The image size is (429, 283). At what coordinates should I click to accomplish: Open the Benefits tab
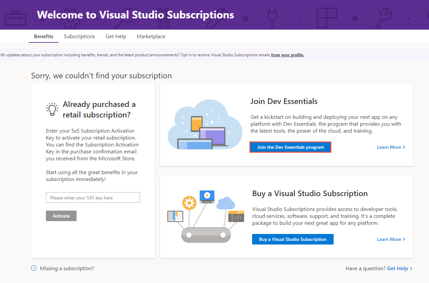coord(44,37)
